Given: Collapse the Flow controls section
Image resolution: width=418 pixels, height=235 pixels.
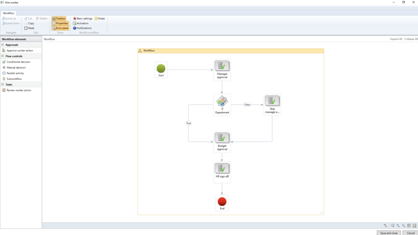Looking at the screenshot, I should click(x=2, y=56).
